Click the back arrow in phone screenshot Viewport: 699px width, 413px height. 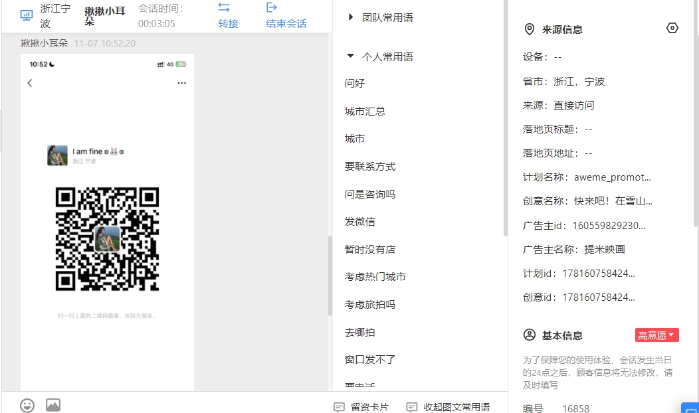pos(30,83)
